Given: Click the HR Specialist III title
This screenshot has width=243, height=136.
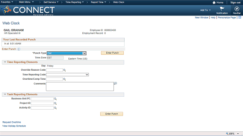Looking at the screenshot, I should tap(12, 33).
